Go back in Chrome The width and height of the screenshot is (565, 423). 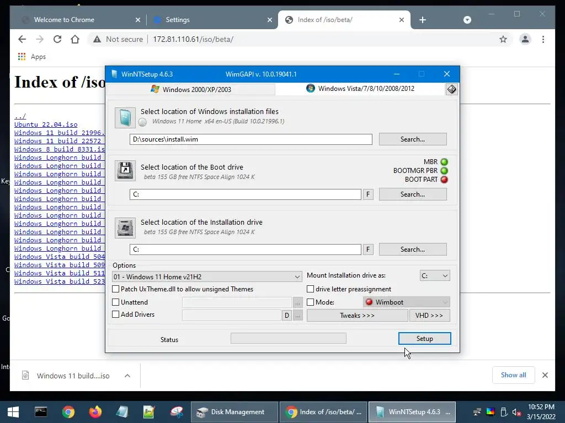[22, 39]
